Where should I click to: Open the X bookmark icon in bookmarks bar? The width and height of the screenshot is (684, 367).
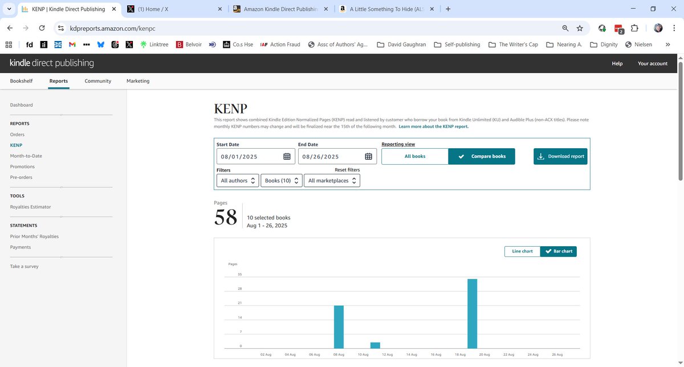pyautogui.click(x=129, y=44)
